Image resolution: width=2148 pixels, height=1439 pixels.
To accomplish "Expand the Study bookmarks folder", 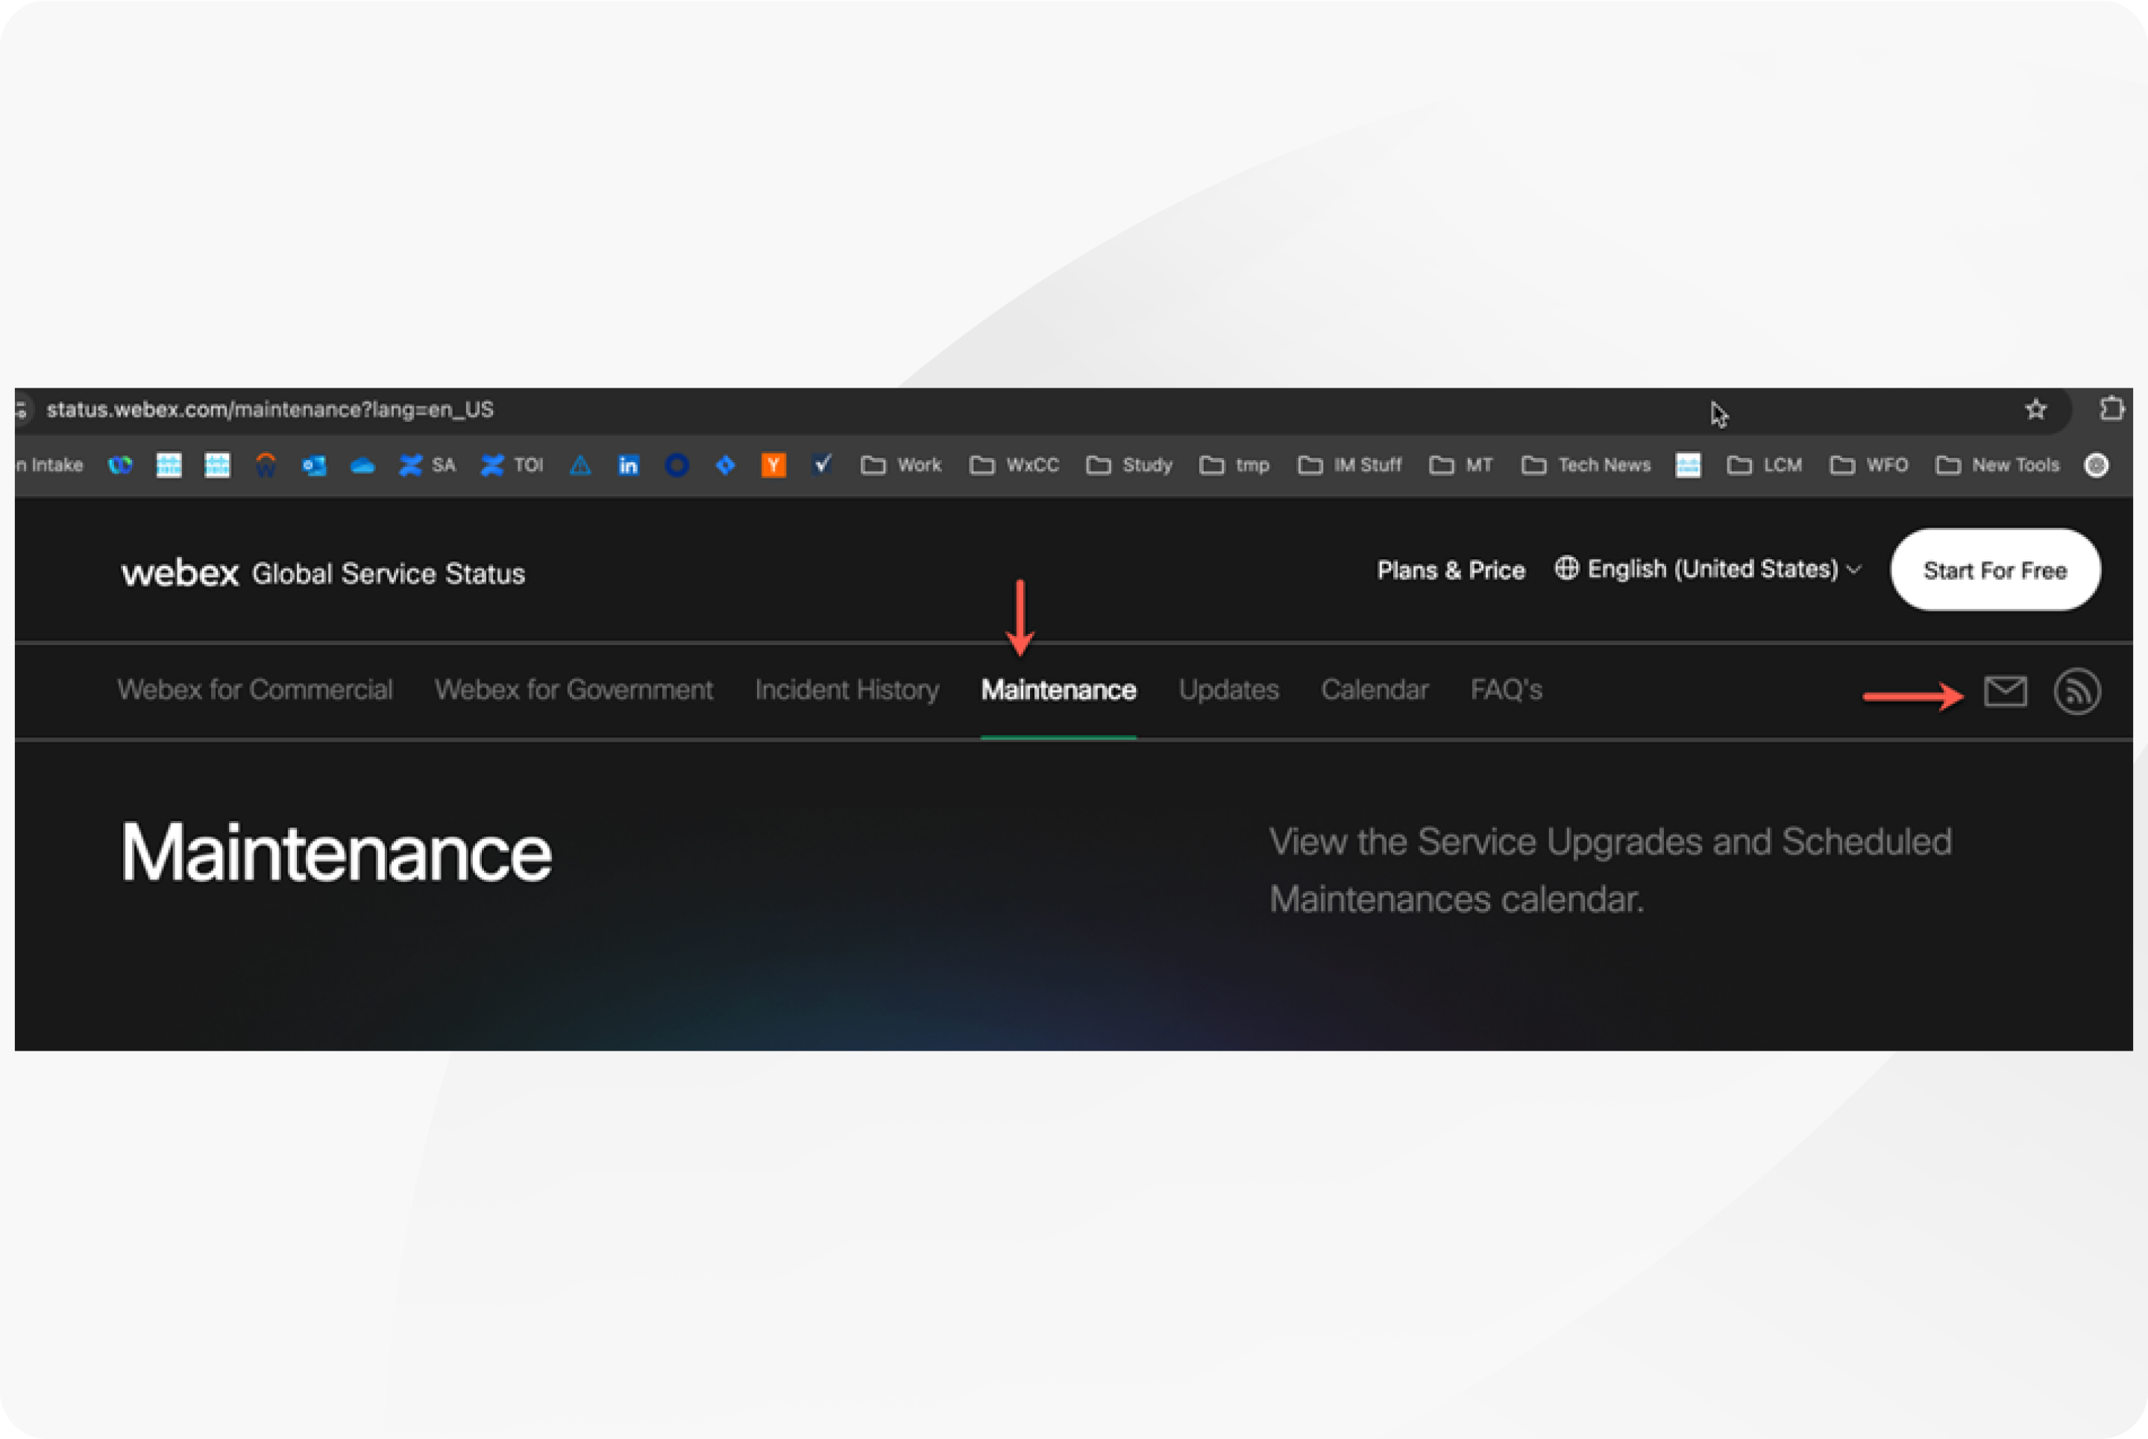I will 1129,465.
